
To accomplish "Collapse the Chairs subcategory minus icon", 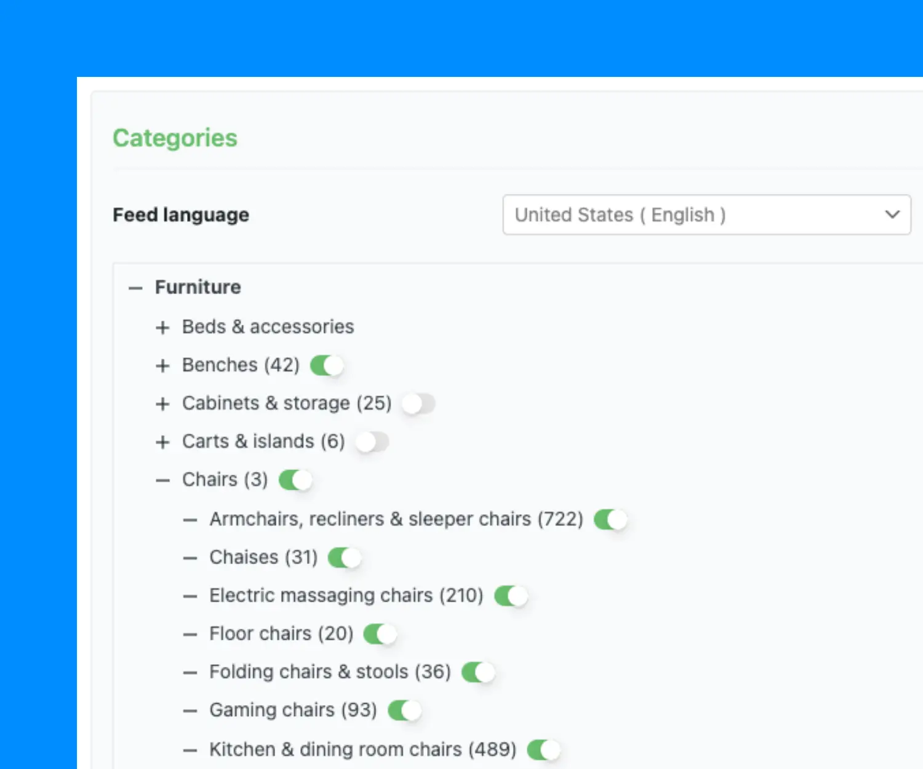I will [162, 480].
